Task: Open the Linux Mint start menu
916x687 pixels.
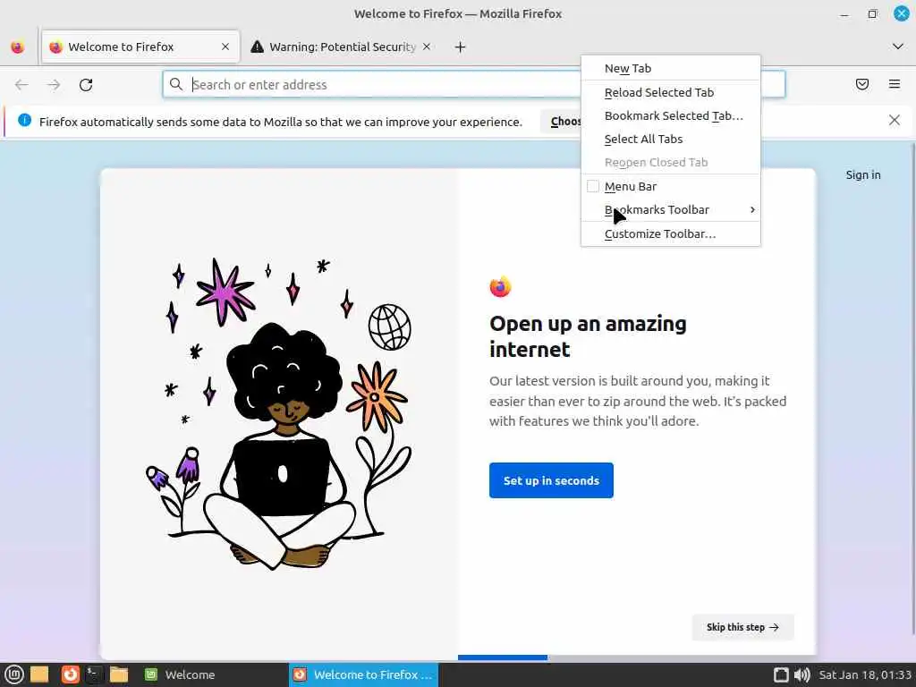Action: [x=13, y=674]
